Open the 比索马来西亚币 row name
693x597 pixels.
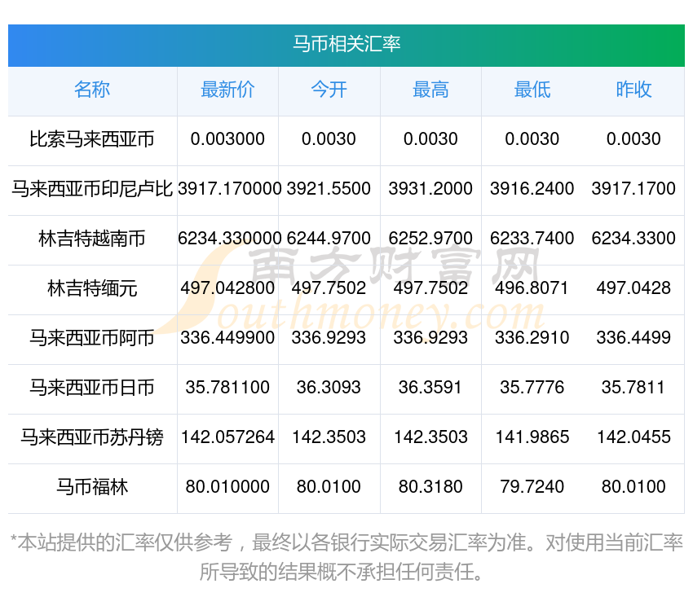point(92,139)
